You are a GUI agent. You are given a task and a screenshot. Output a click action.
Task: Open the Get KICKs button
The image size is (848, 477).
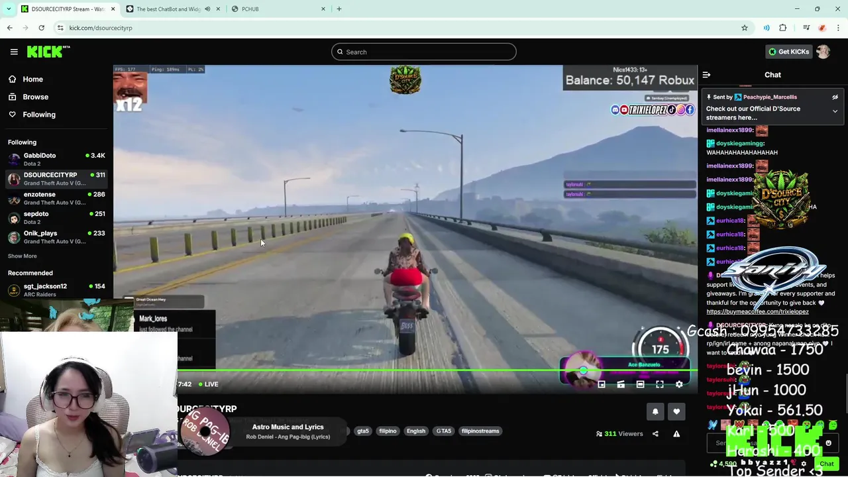[x=788, y=52]
